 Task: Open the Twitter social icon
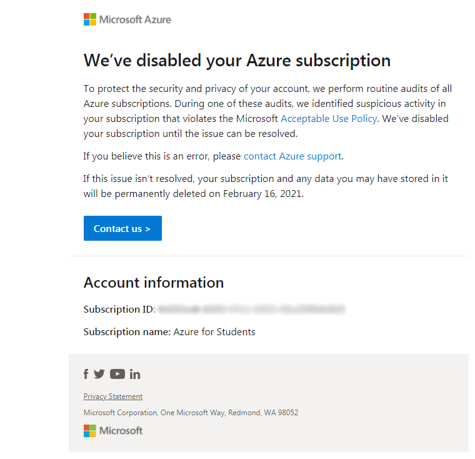(99, 374)
